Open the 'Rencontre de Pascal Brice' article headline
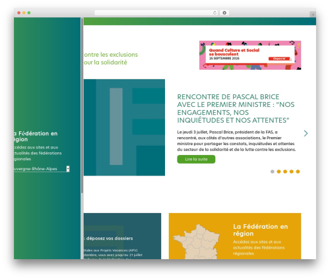Screen dimensions: 330x279 (x=236, y=108)
